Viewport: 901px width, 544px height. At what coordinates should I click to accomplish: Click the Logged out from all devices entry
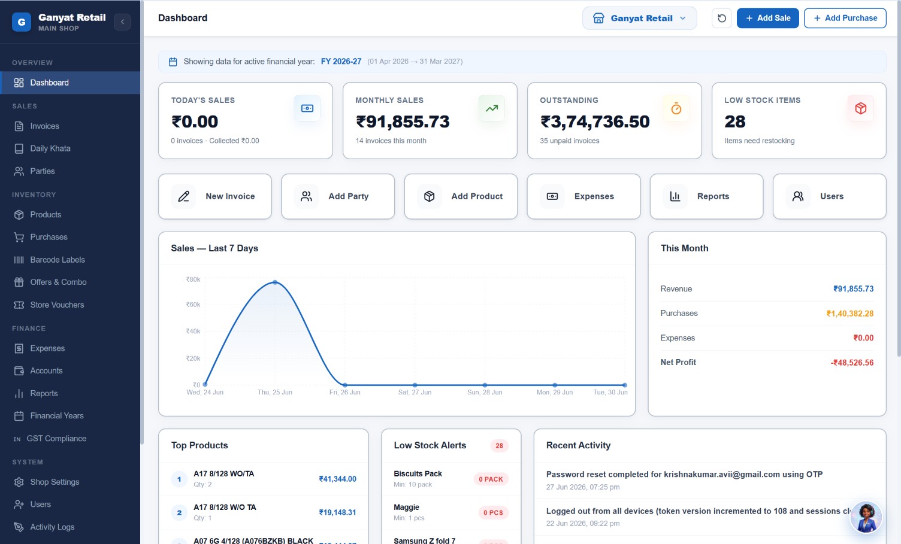coord(709,517)
